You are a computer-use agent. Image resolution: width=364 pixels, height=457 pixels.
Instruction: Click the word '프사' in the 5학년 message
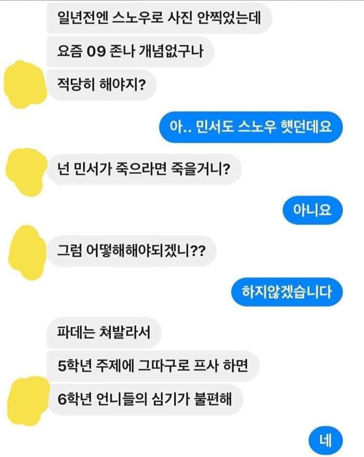pos(206,366)
